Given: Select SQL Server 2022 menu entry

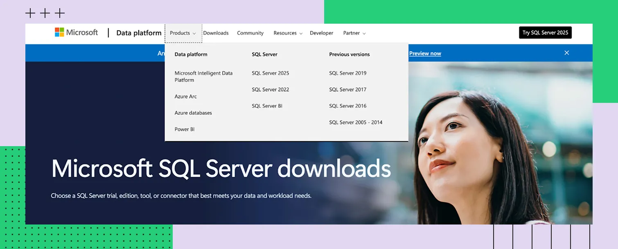Looking at the screenshot, I should point(270,89).
